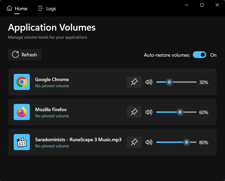Click the Mozilla Firefox volume slider thumb
The width and height of the screenshot is (225, 181).
click(x=180, y=112)
